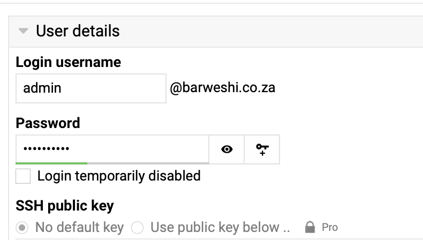Show the password with the eye icon
This screenshot has height=240, width=423.
click(227, 149)
